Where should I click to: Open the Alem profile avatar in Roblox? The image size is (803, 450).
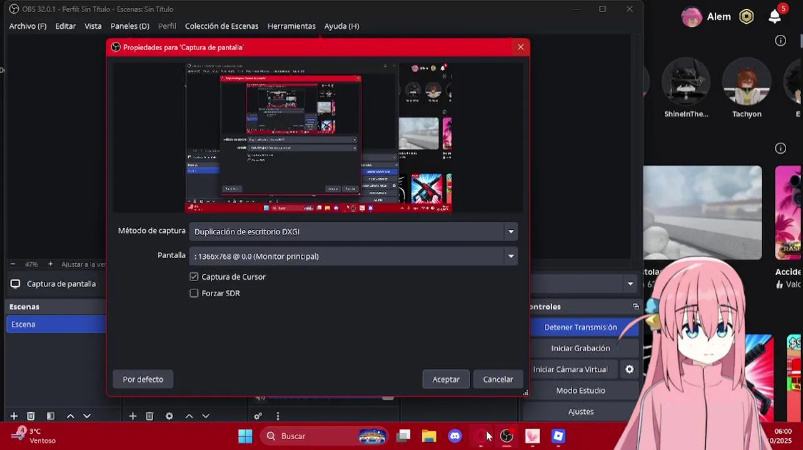pyautogui.click(x=691, y=17)
